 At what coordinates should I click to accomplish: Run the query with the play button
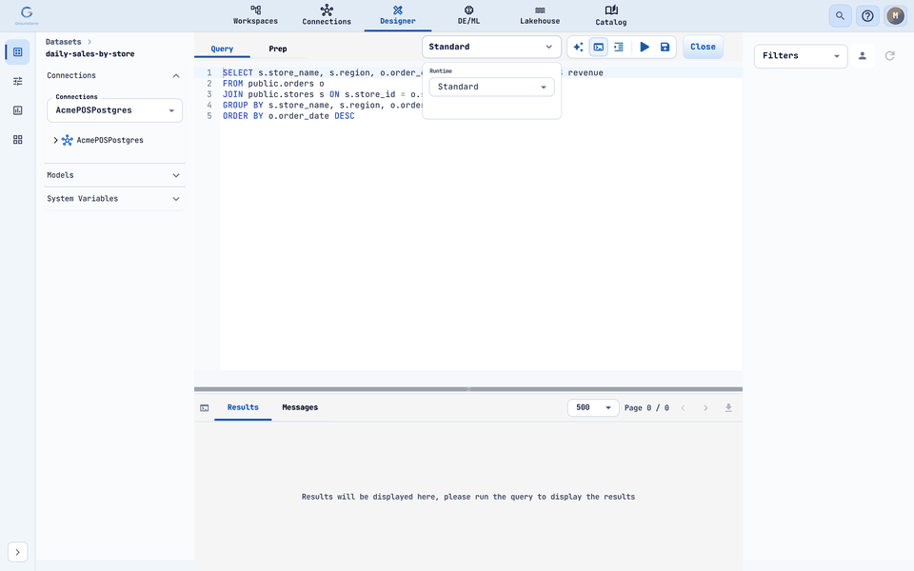(x=645, y=47)
